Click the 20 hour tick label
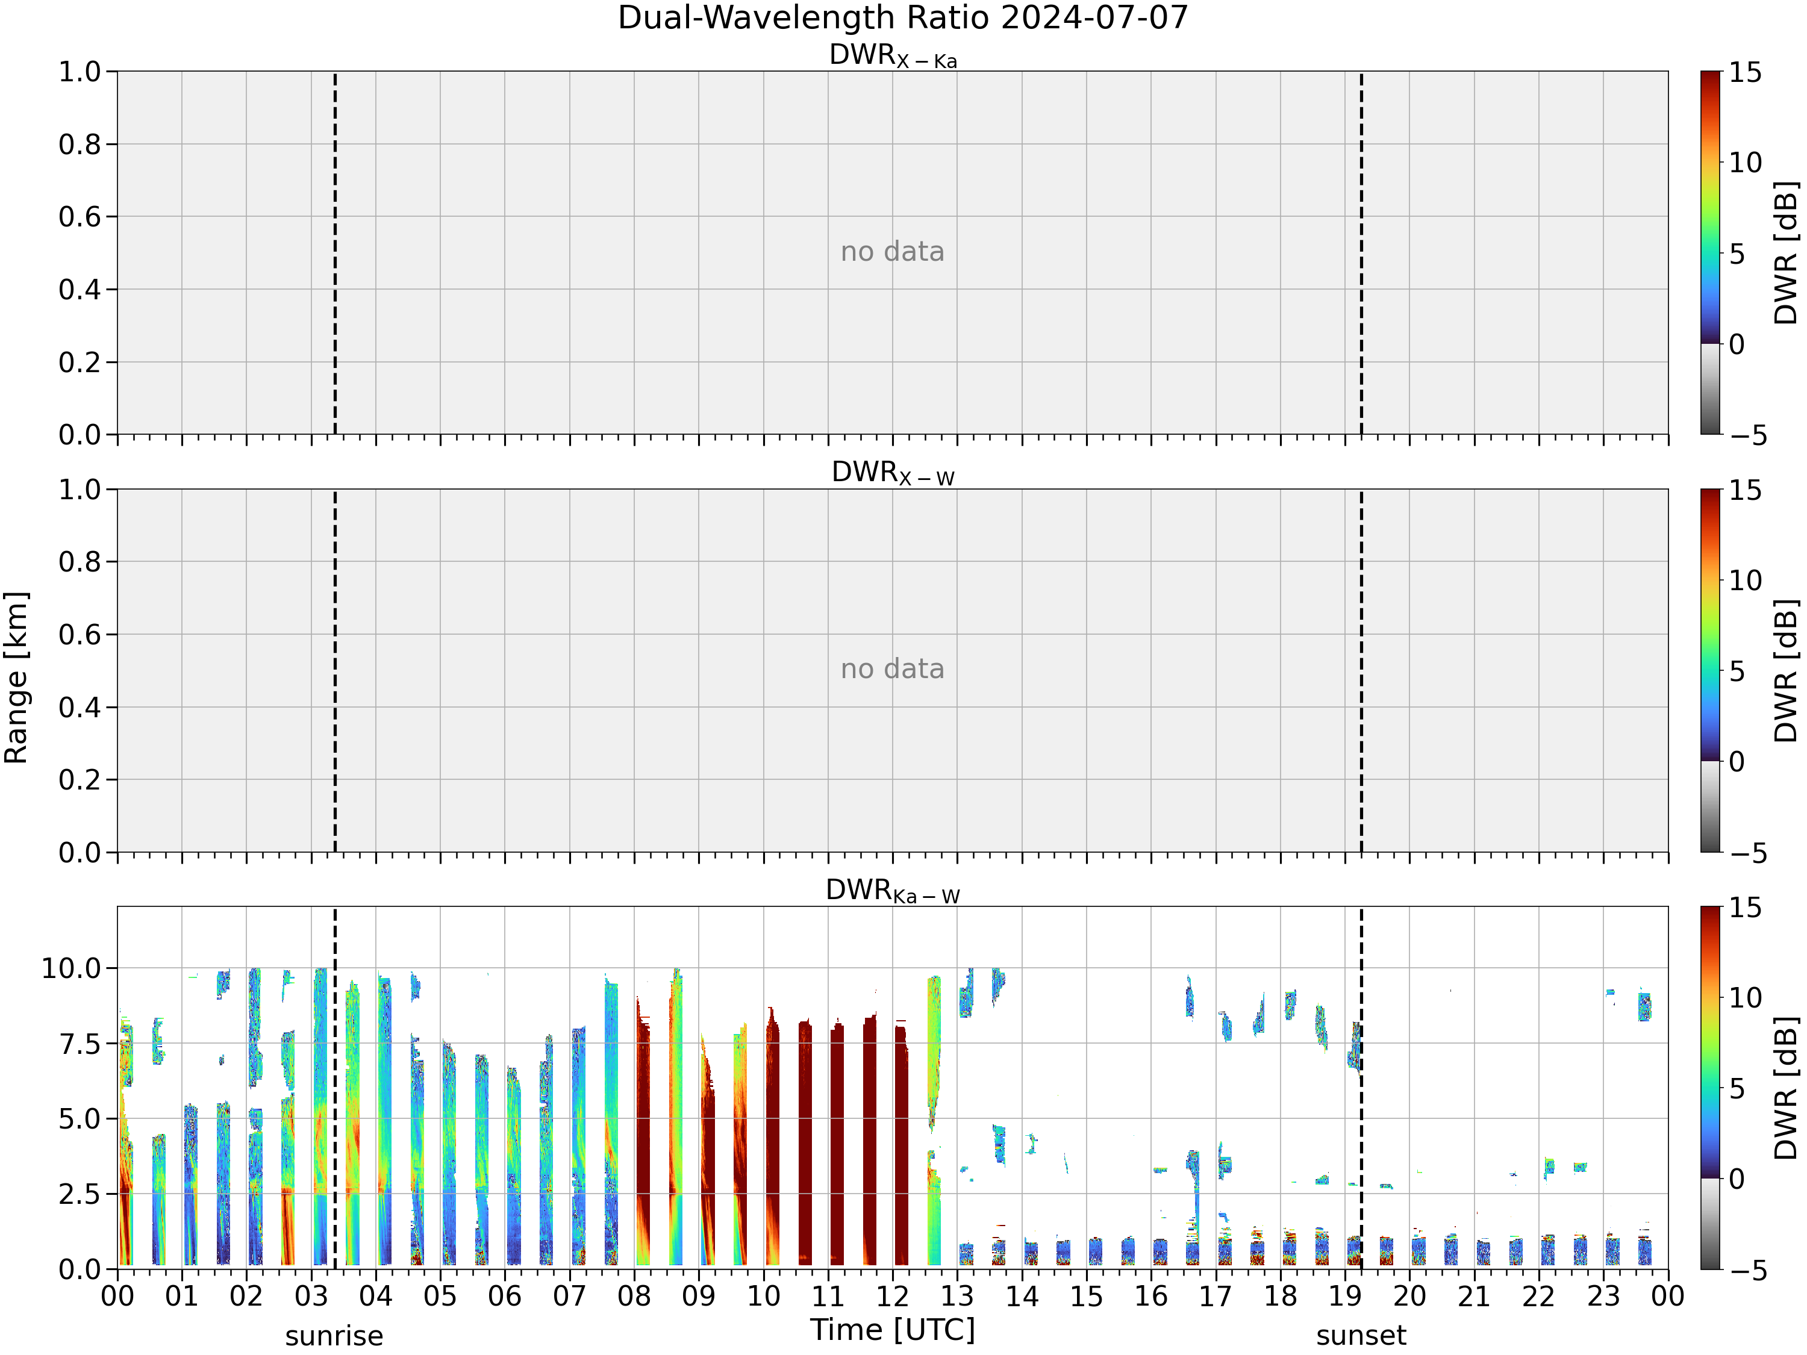This screenshot has height=1355, width=1807. coord(1409,1296)
